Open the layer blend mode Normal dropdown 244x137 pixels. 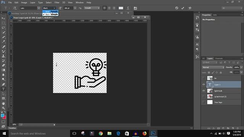[x=213, y=67]
